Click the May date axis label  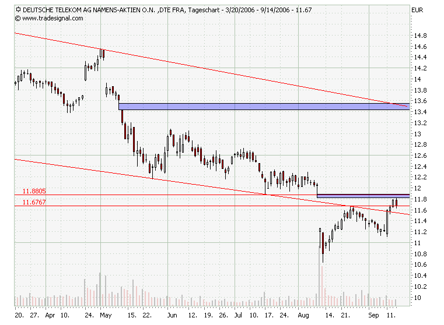[x=106, y=316]
